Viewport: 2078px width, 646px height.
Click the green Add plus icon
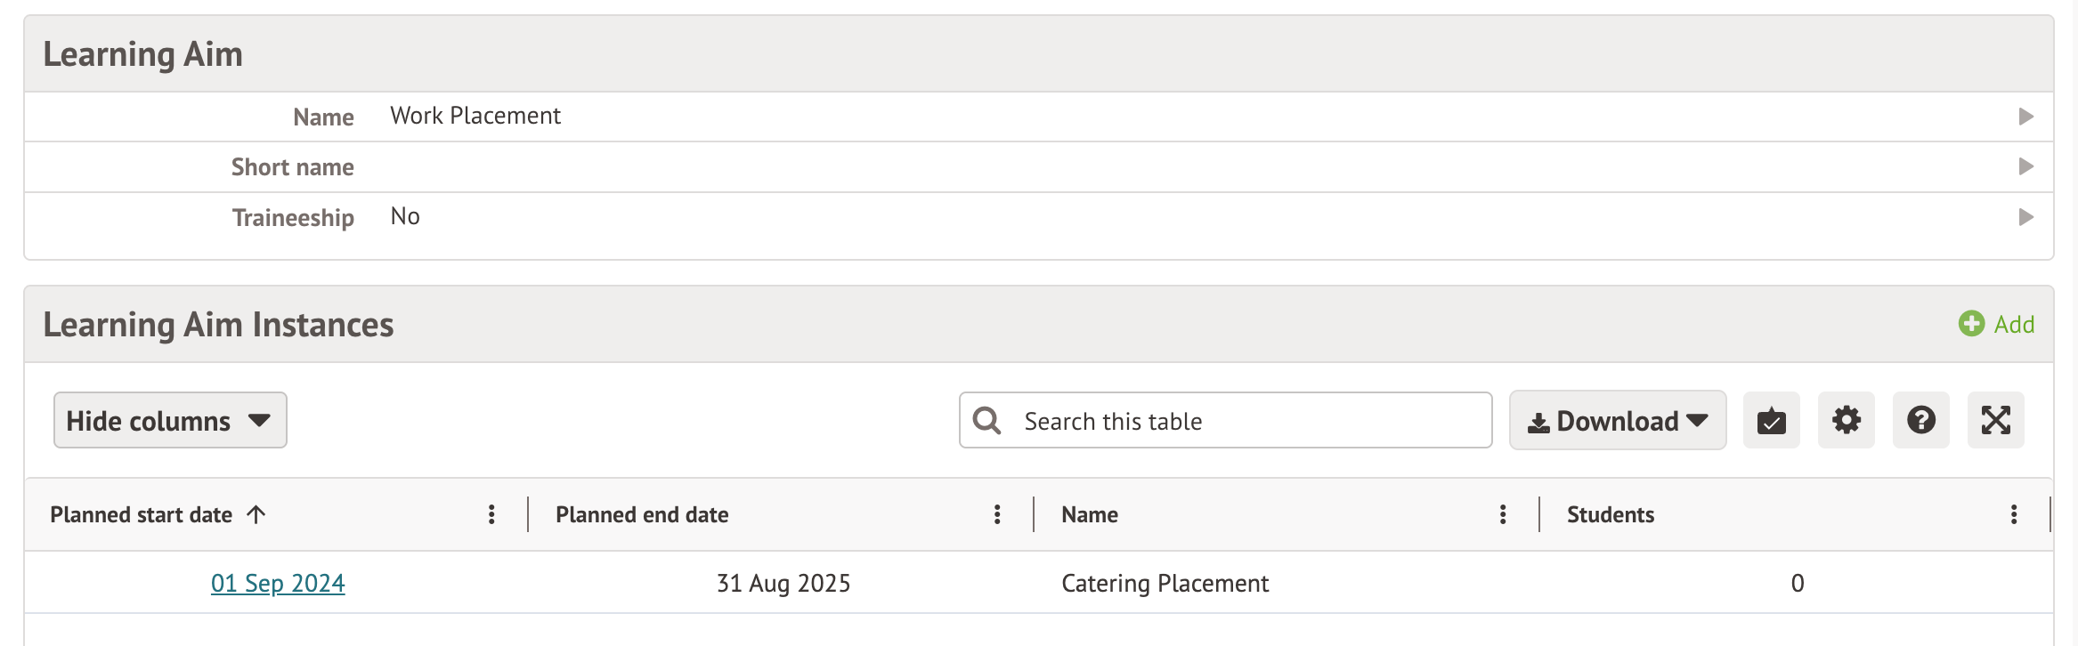1971,324
